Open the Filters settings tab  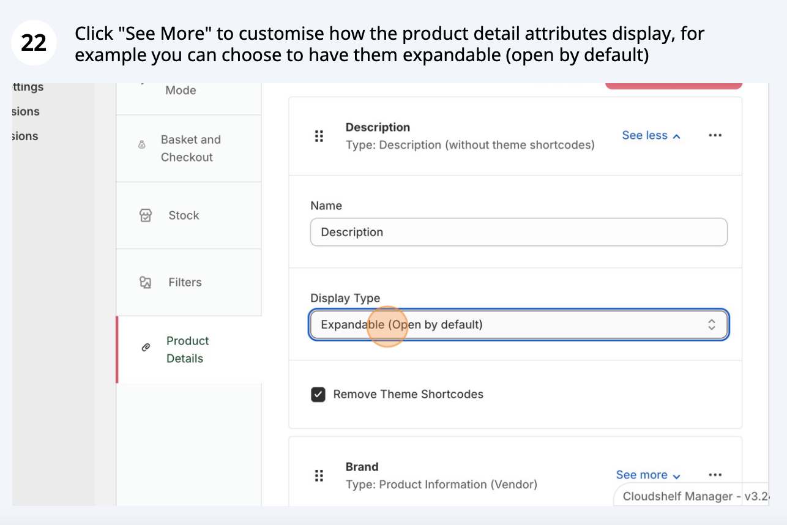189,282
